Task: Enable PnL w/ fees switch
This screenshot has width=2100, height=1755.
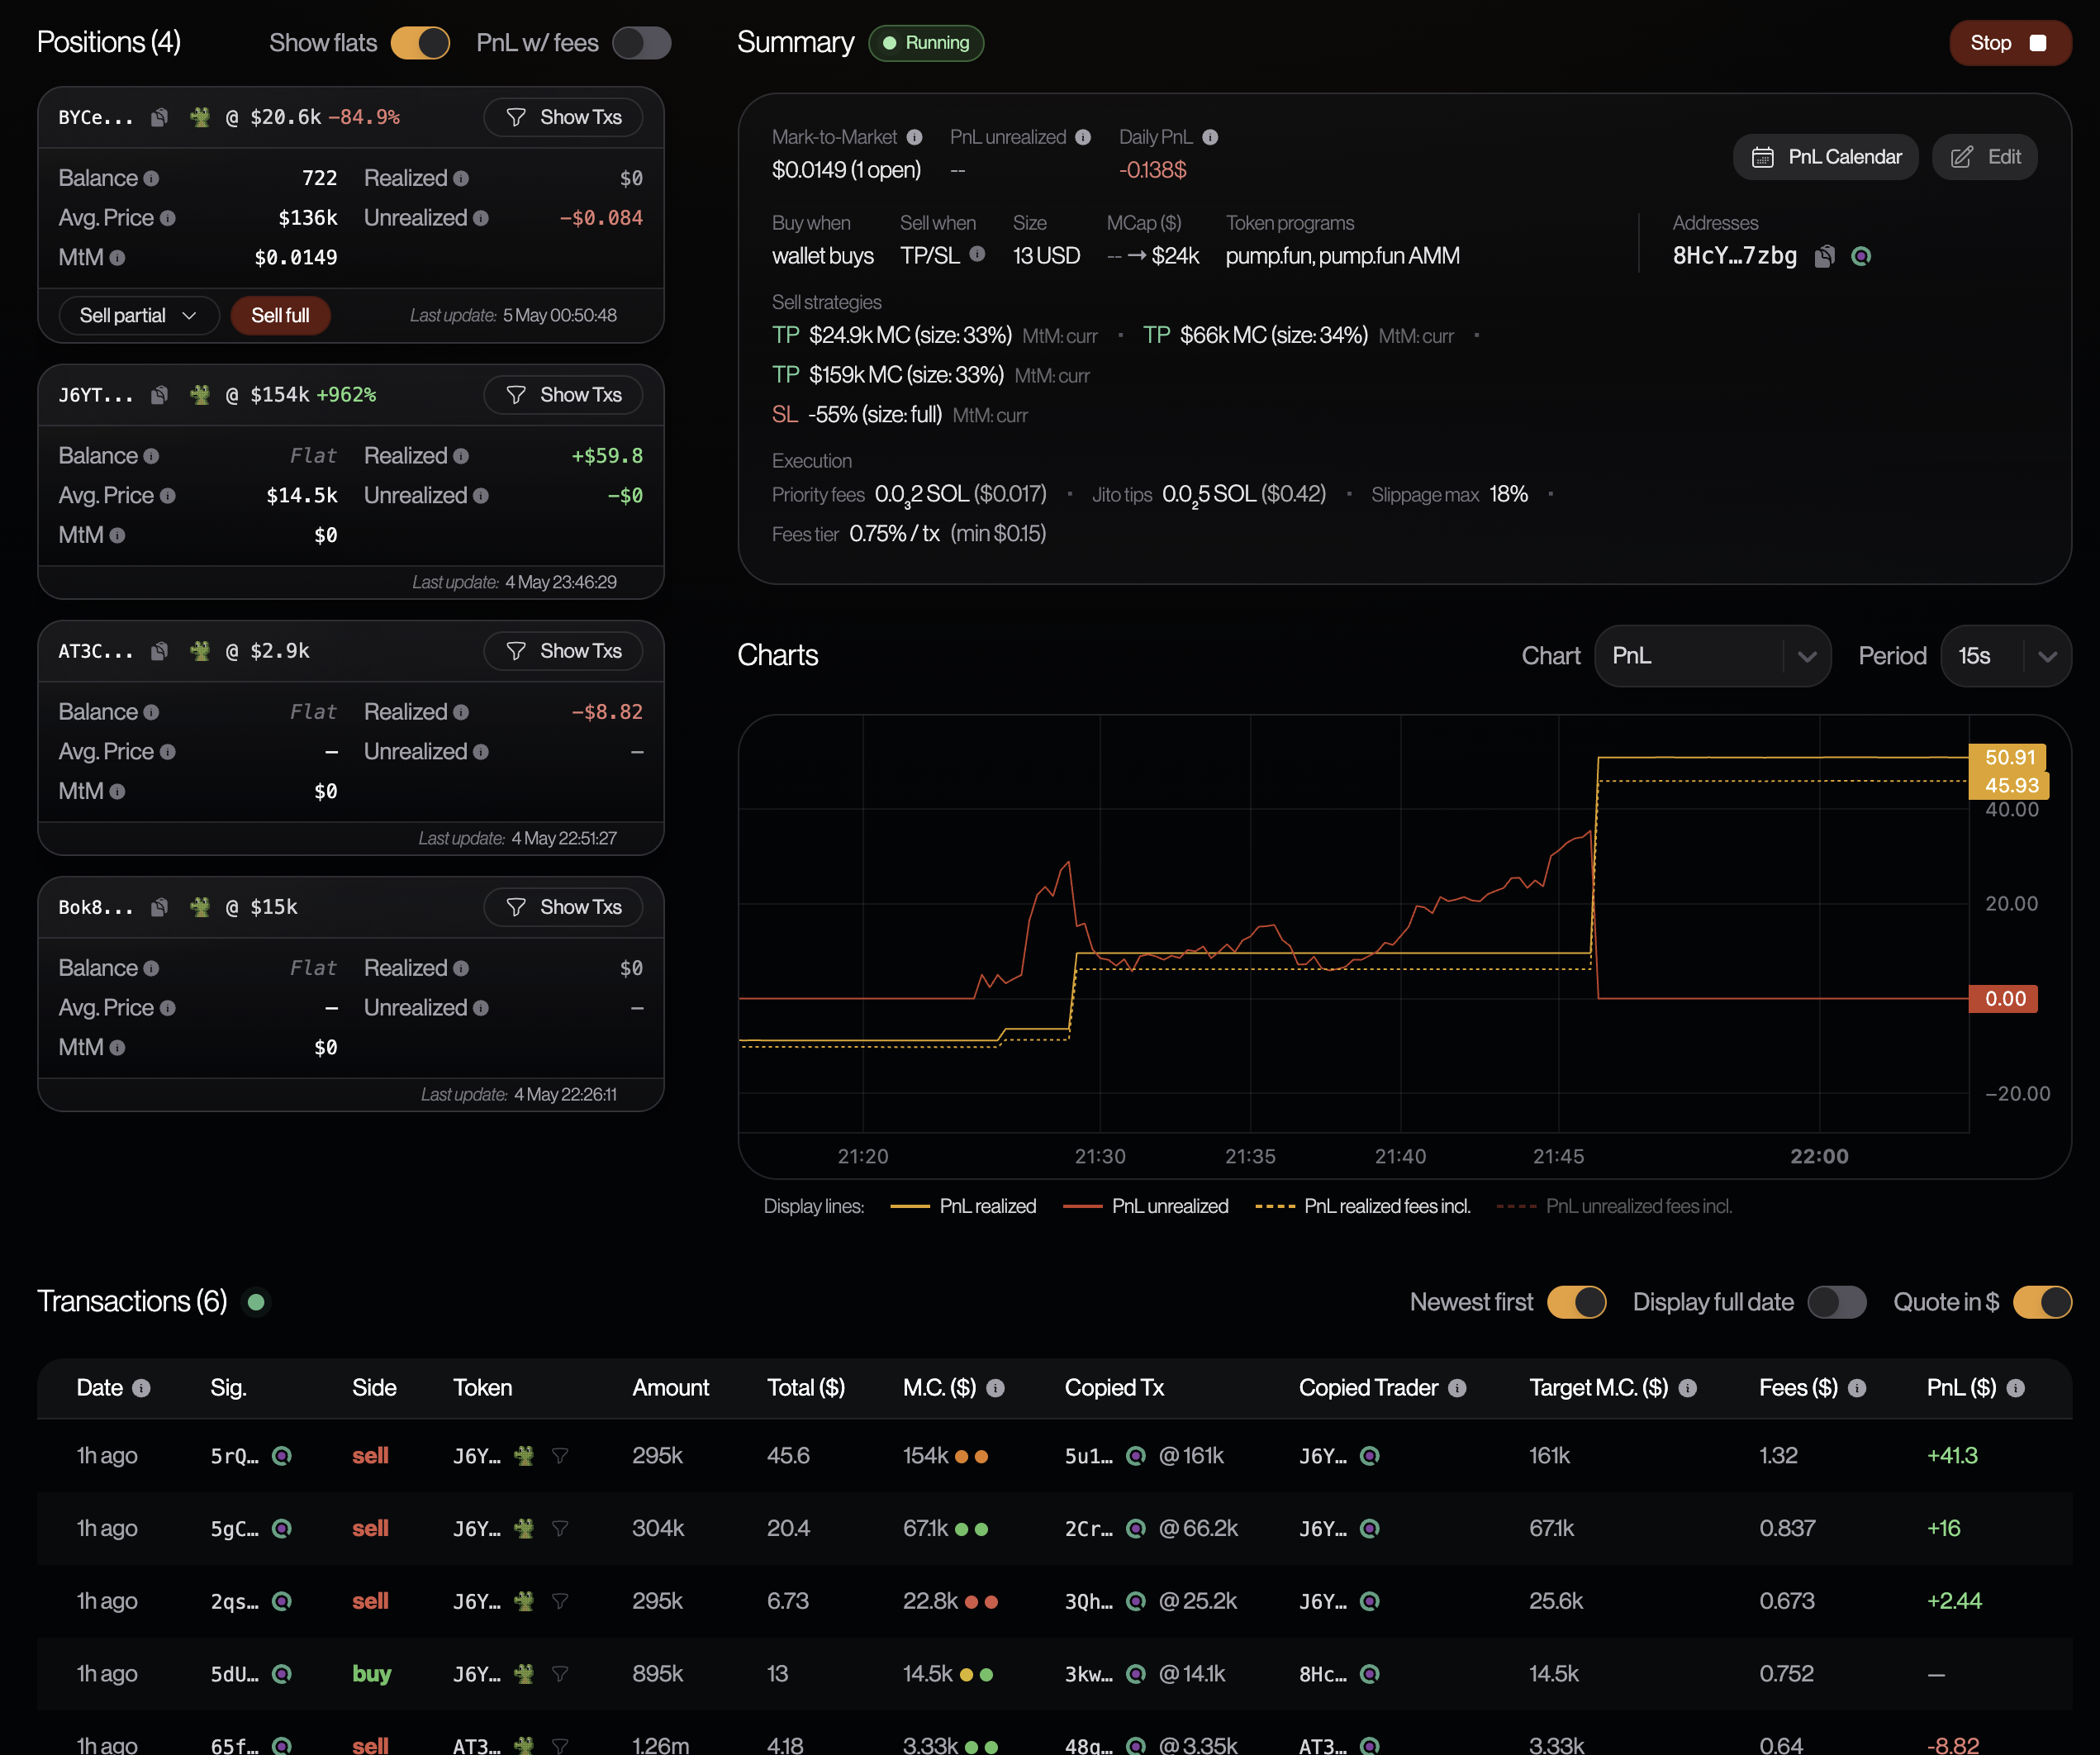Action: [641, 43]
